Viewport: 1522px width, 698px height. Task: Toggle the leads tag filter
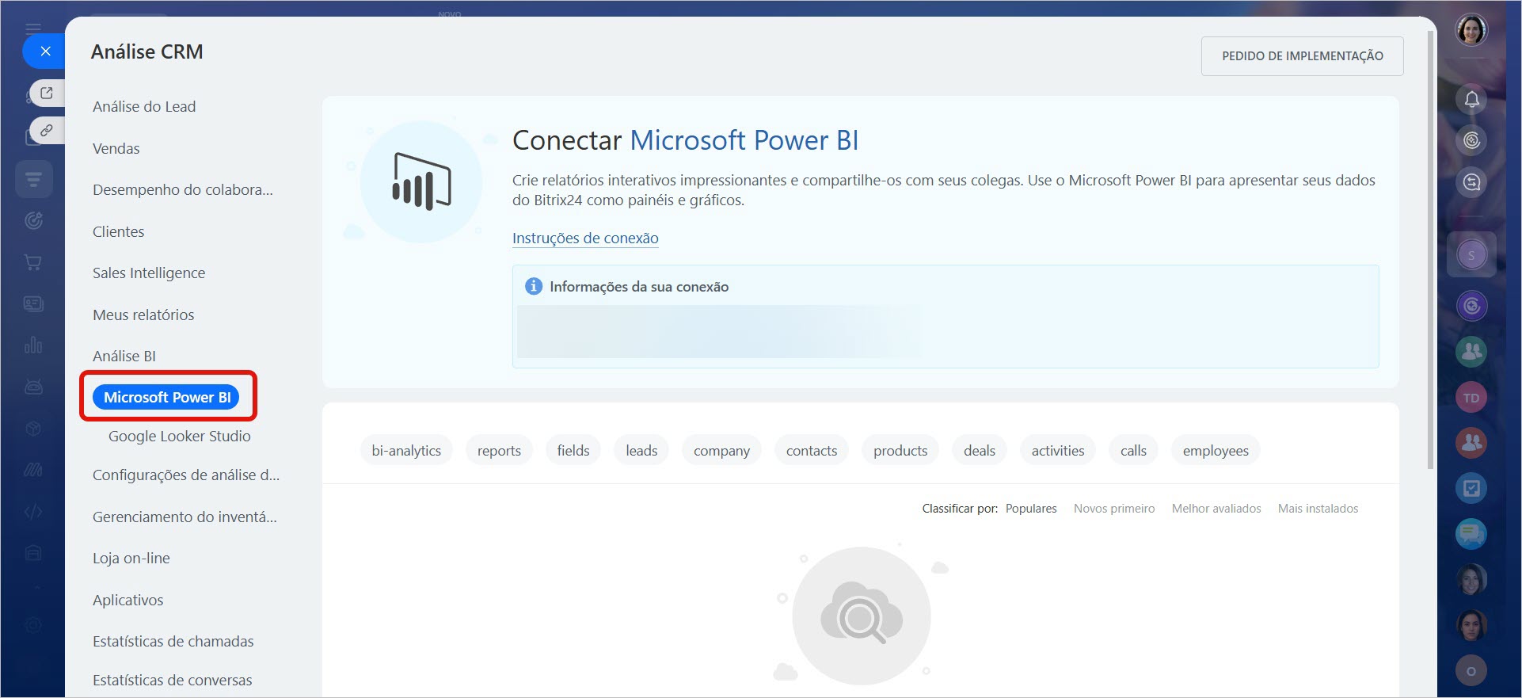(641, 451)
